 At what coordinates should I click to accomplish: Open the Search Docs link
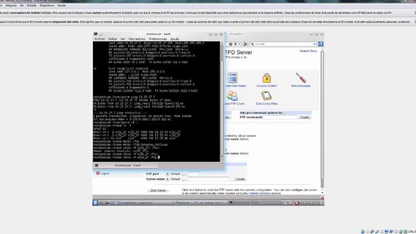(x=309, y=51)
